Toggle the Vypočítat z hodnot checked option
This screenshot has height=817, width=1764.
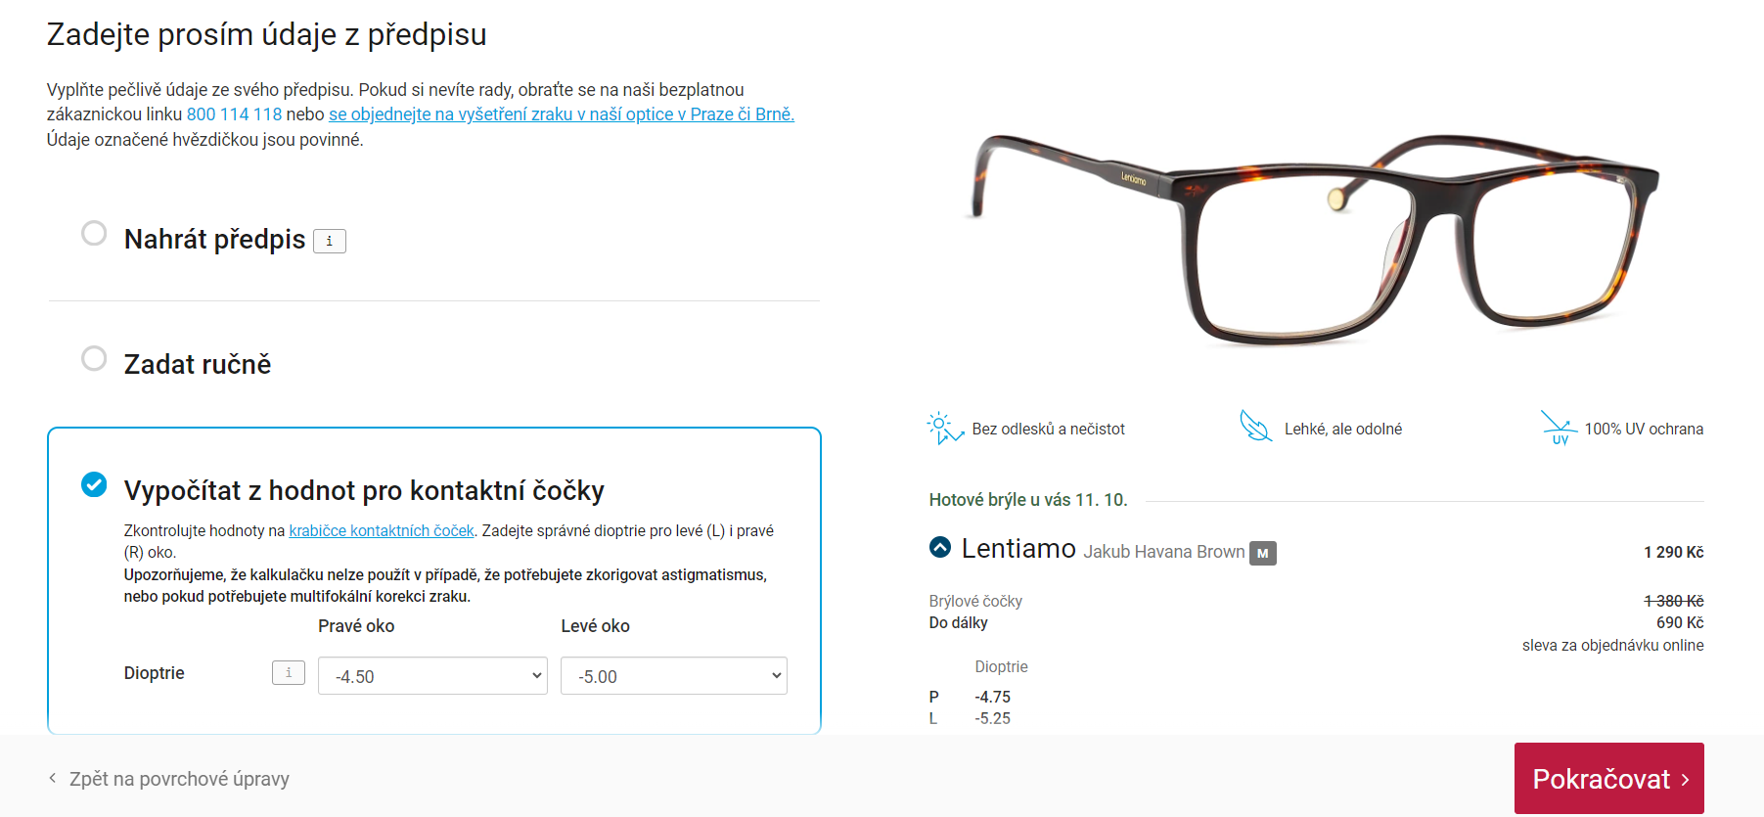coord(94,484)
